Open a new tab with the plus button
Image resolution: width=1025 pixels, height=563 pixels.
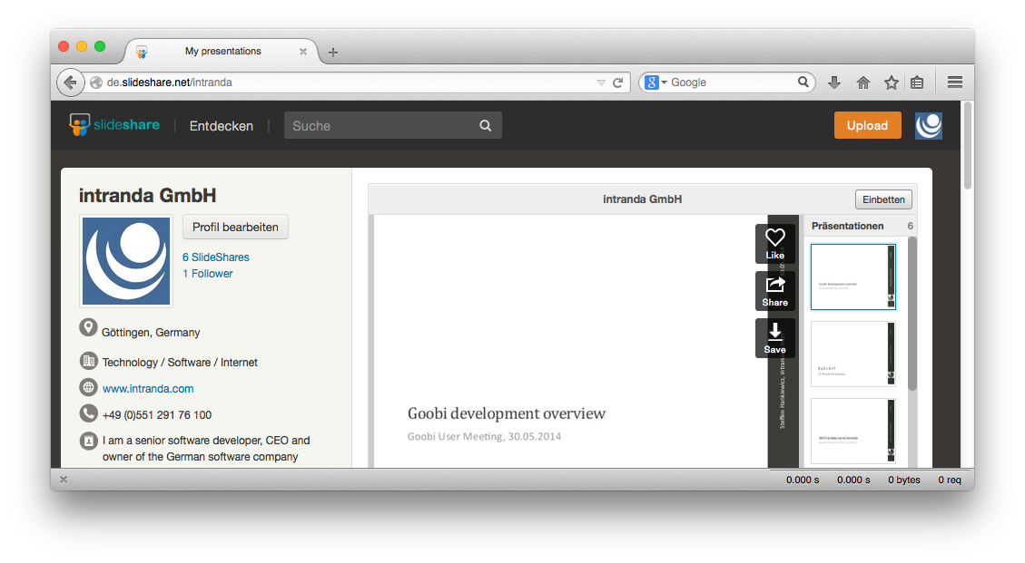coord(332,53)
